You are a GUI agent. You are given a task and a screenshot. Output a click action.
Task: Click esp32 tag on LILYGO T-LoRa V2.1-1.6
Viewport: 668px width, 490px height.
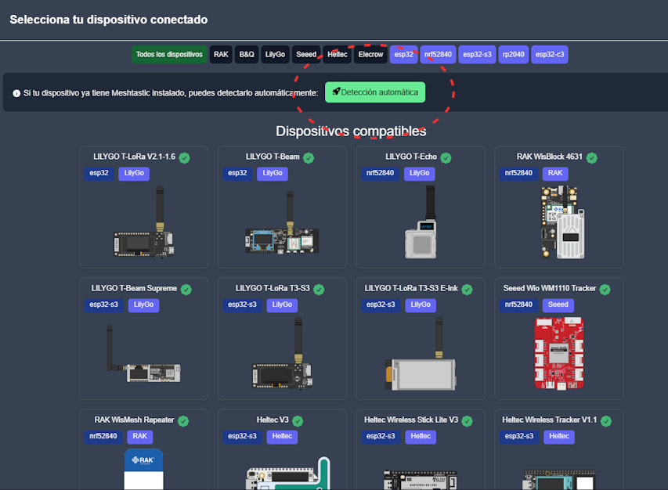click(99, 173)
